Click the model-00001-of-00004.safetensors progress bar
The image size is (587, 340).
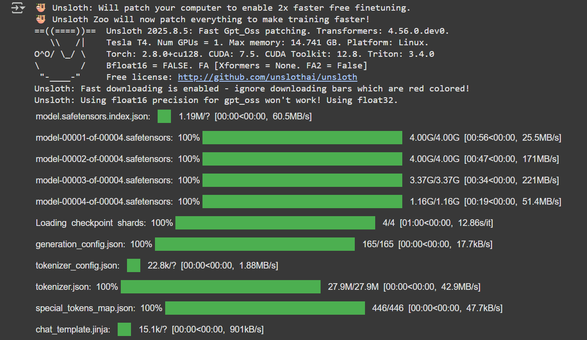pos(302,138)
